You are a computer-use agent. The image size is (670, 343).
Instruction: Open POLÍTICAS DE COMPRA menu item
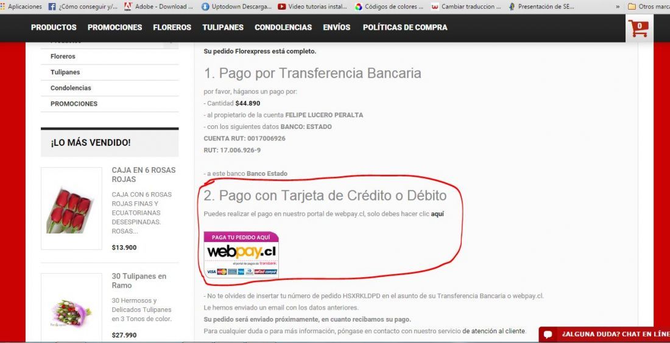click(x=405, y=27)
